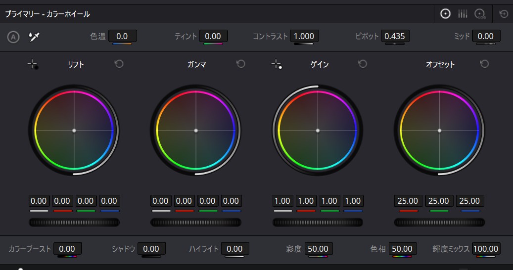
Task: Pick white point with the ゲイン crosshair
Action: pyautogui.click(x=277, y=64)
